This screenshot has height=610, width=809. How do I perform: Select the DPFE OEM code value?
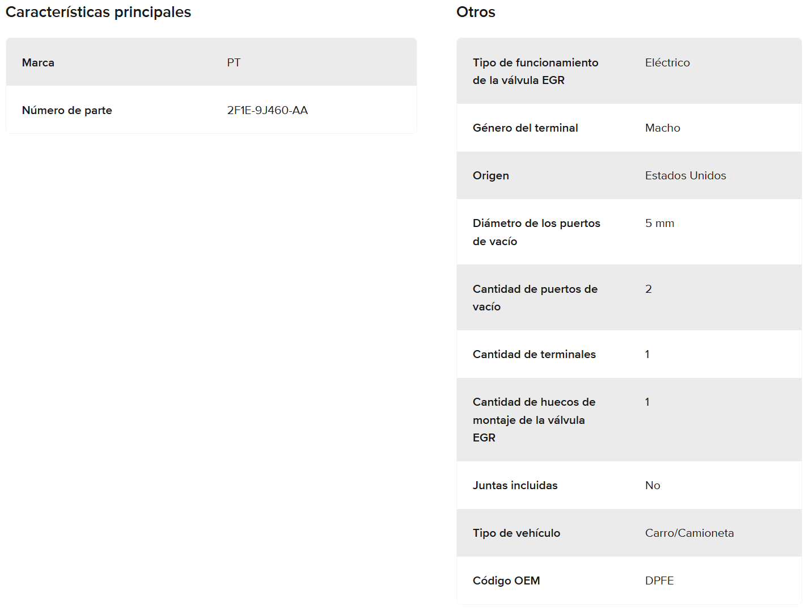[659, 580]
